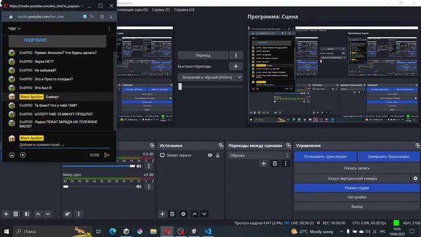Add scene transition plus icon
Image resolution: width=421 pixels, height=237 pixels.
(264, 164)
